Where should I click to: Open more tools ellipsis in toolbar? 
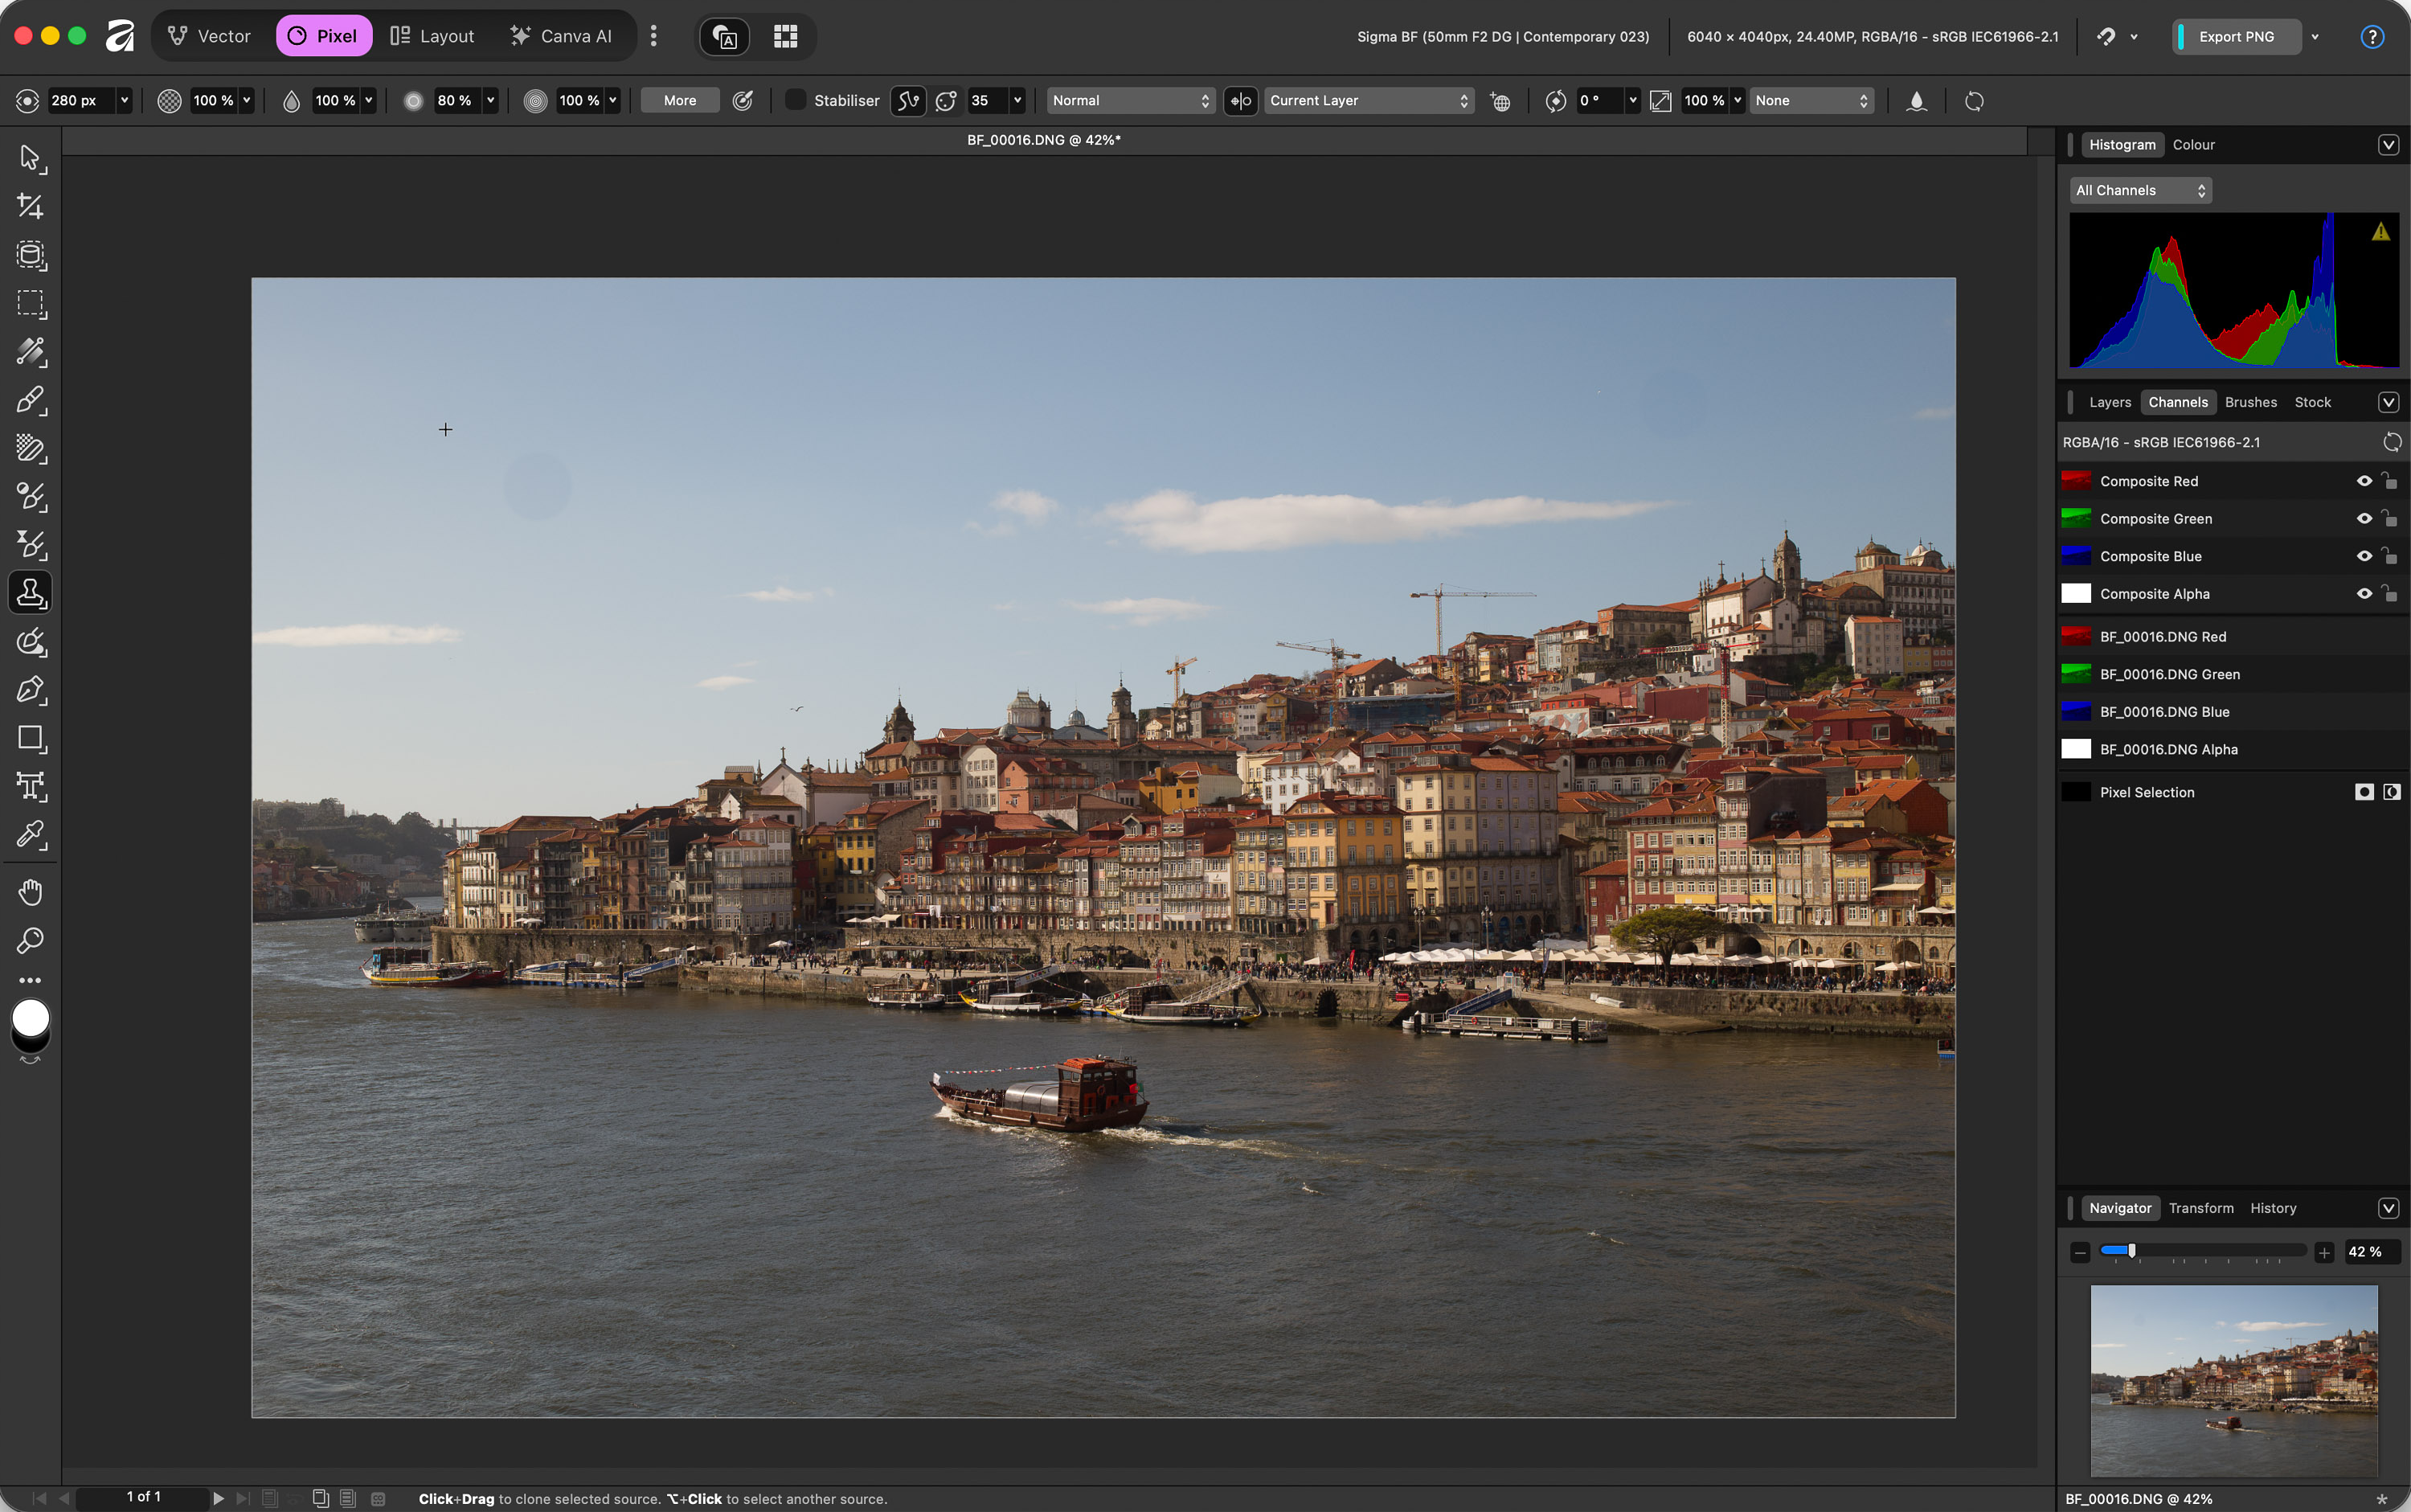coord(30,980)
